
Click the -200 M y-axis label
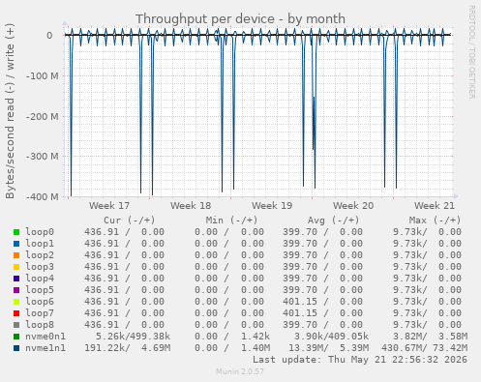pyautogui.click(x=43, y=116)
